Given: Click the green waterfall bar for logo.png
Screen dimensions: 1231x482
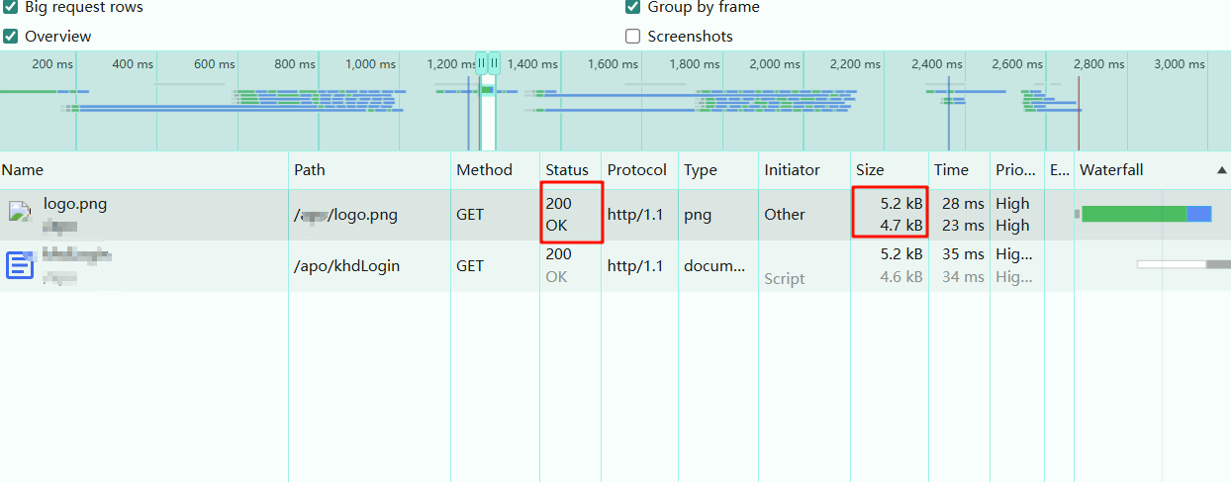Looking at the screenshot, I should (x=1133, y=214).
